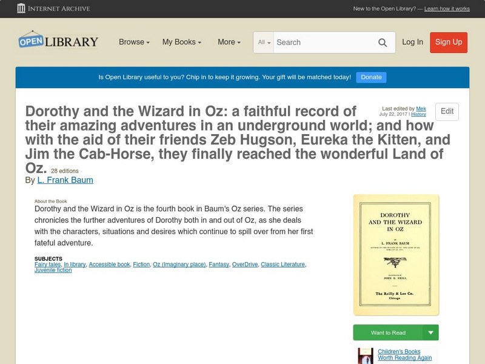Open the L. Frank Baum author link

coord(65,180)
